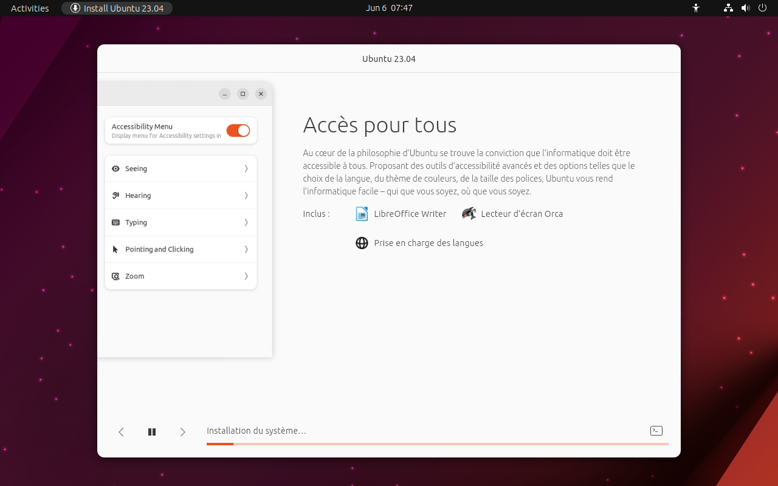The width and height of the screenshot is (778, 486).
Task: Open the installer terminal log icon
Action: coord(656,431)
